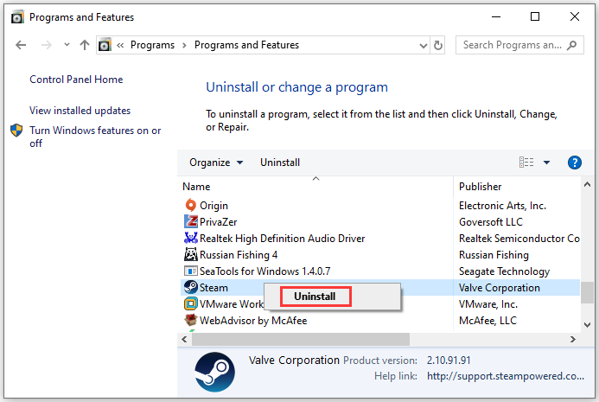Expand the view options dropdown arrow
Viewport: 599px width, 402px height.
(x=546, y=163)
